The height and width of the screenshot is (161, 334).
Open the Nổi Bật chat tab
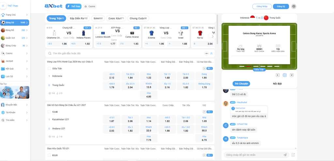pos(277,84)
